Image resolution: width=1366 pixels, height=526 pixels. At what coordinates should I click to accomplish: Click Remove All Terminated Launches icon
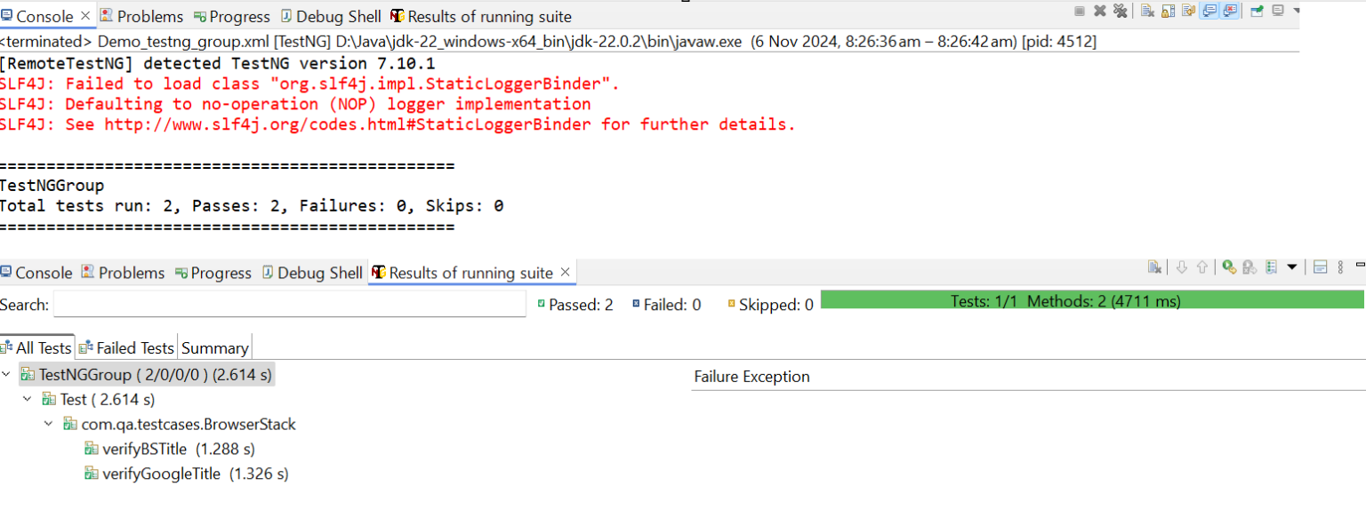tap(1121, 11)
